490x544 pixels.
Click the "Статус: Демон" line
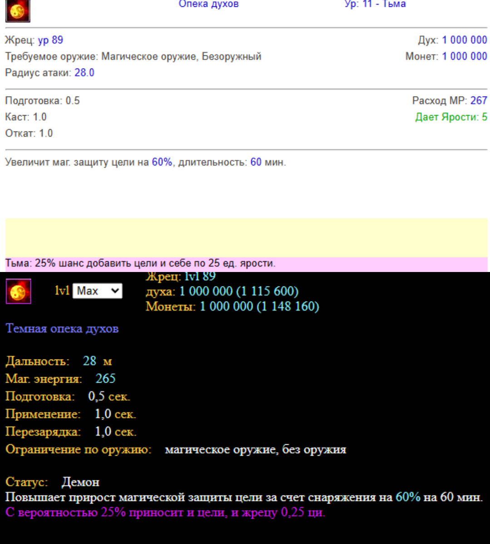52,482
